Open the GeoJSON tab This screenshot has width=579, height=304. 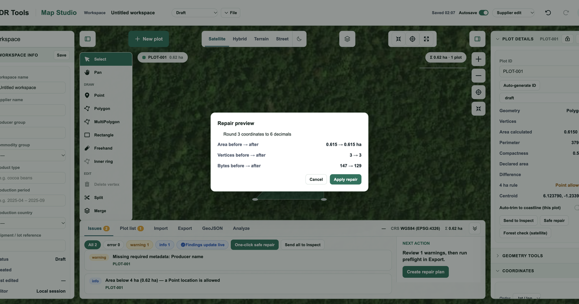click(x=212, y=229)
